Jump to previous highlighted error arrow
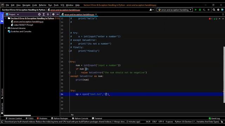225x126 pixels. [x=219, y=19]
